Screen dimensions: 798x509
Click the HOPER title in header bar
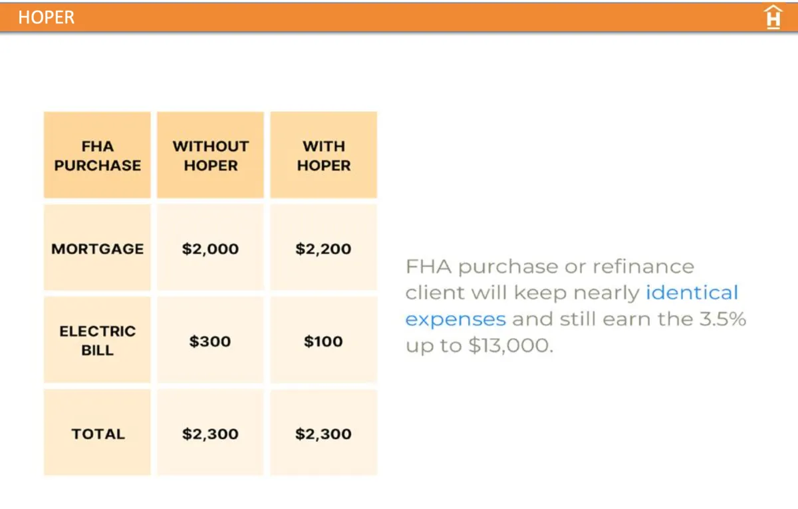tap(46, 17)
